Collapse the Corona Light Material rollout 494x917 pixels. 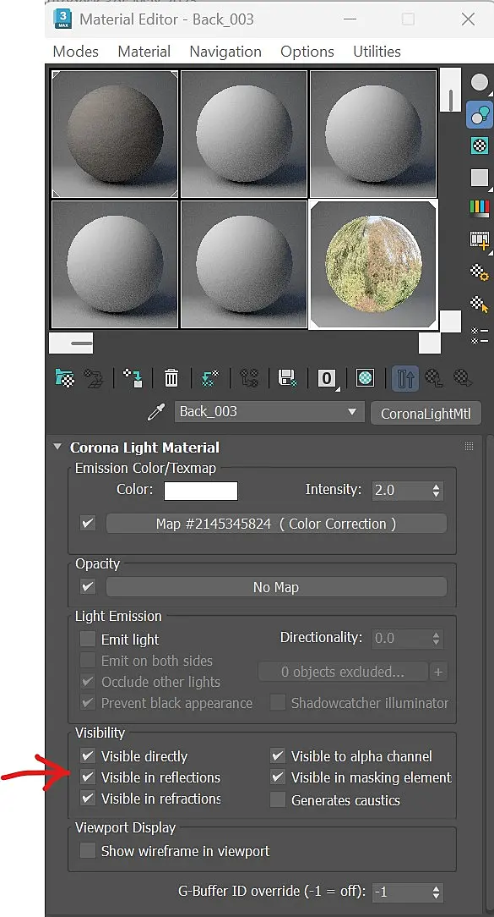pos(57,448)
